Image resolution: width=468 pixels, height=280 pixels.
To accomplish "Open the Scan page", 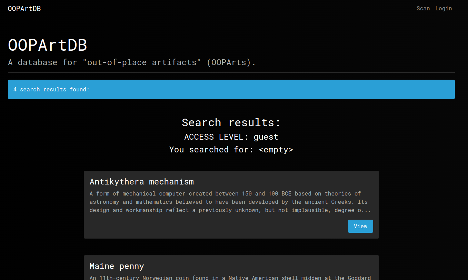I will [423, 9].
